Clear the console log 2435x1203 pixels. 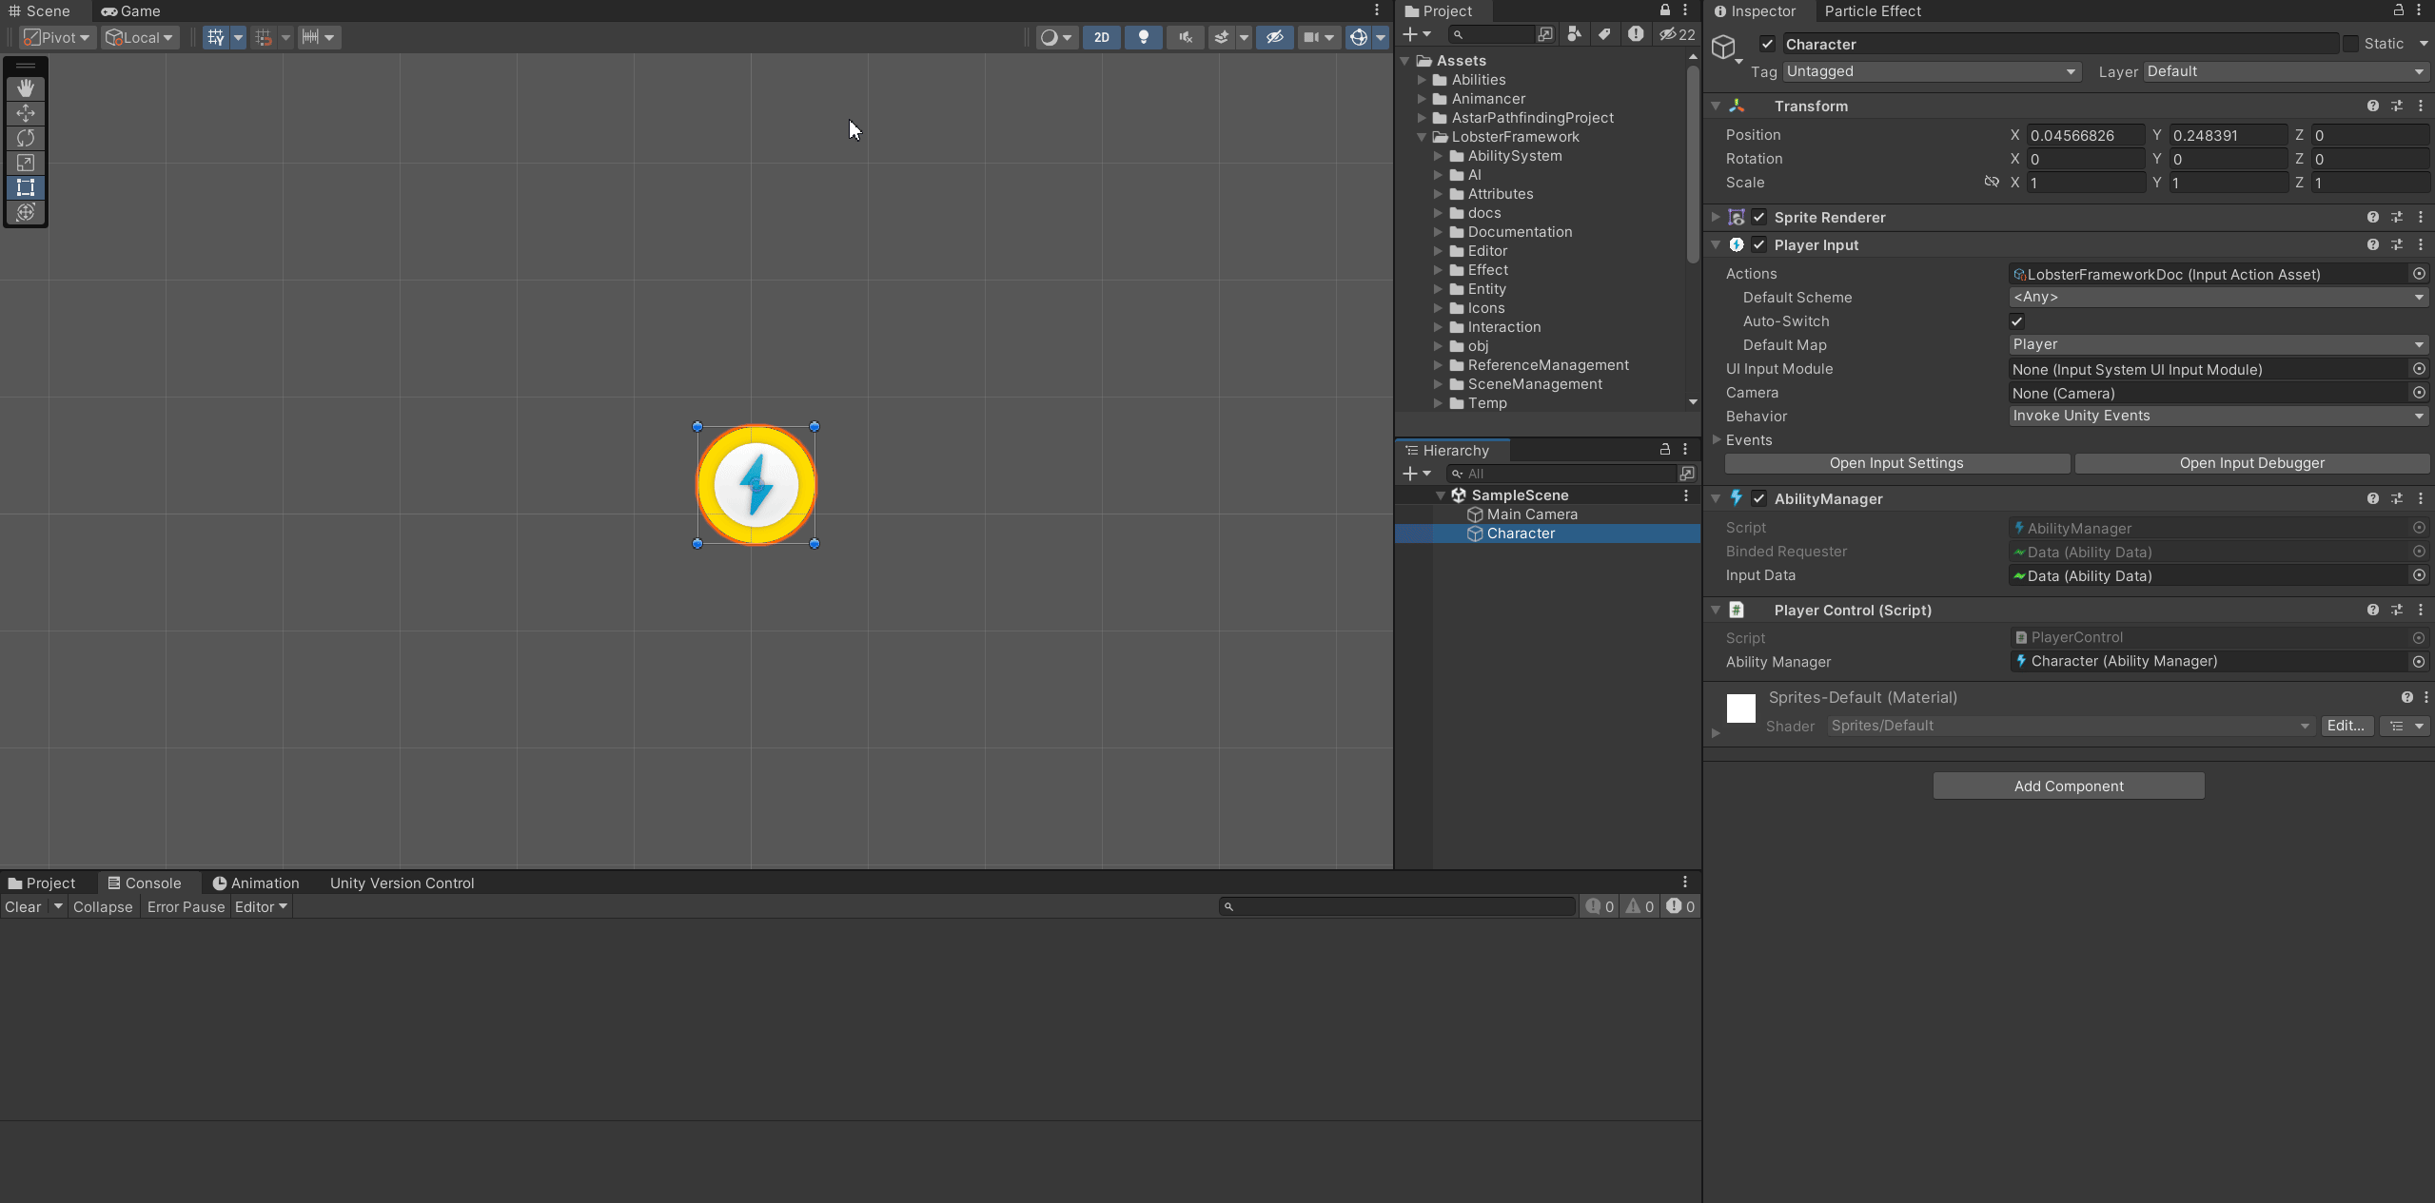coord(23,906)
